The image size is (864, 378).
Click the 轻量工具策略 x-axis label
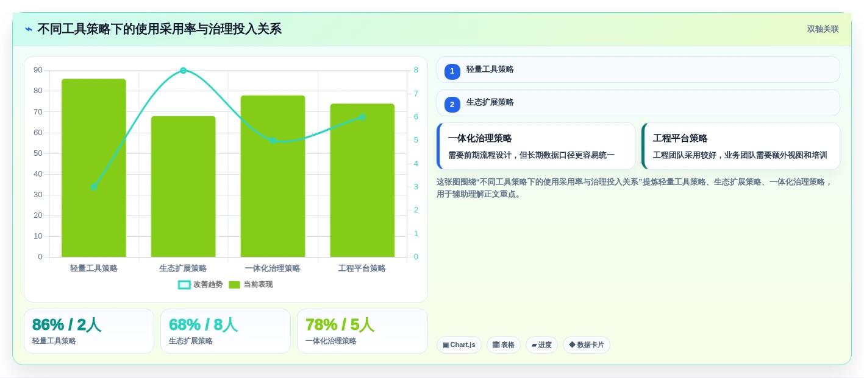coord(94,268)
